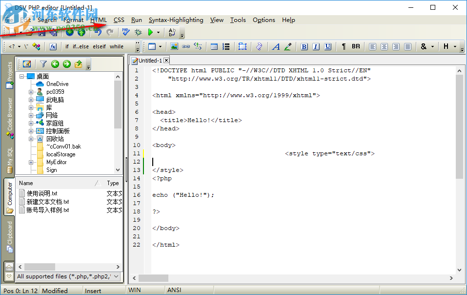Open the CSS menu

click(119, 20)
